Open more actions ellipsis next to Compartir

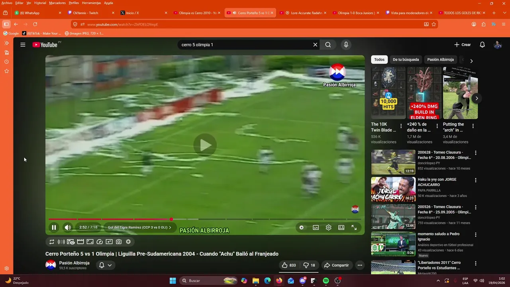tap(360, 265)
